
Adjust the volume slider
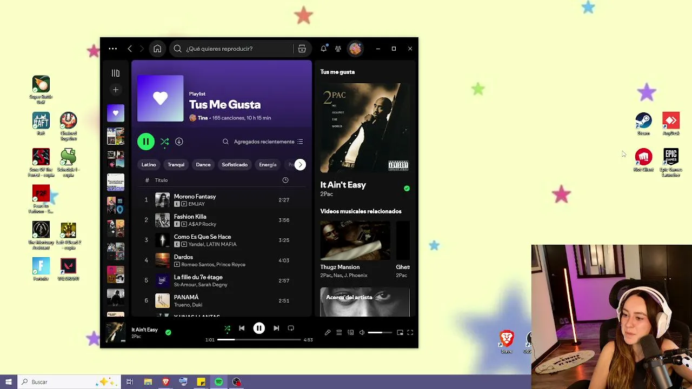tap(380, 333)
